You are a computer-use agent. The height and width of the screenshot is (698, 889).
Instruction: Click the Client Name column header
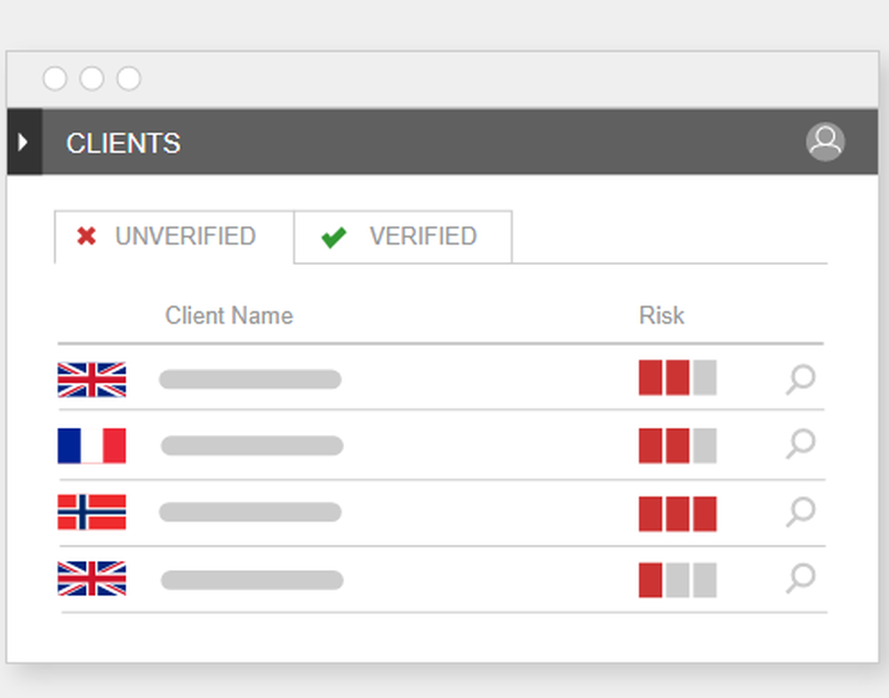tap(229, 316)
